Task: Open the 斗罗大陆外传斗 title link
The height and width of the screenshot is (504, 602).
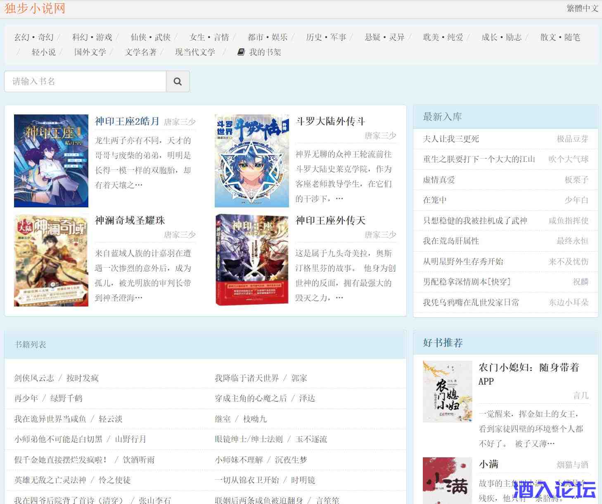Action: click(x=330, y=121)
